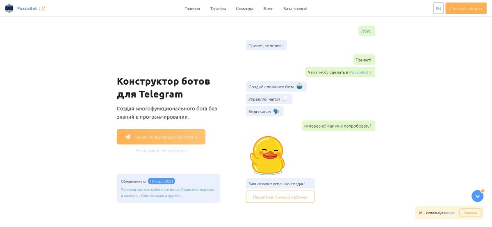
Task: Click the Конструктор ботов для Telegram heading
Action: pos(164,88)
